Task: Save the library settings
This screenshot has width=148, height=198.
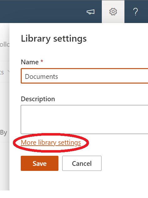Action: point(40,163)
